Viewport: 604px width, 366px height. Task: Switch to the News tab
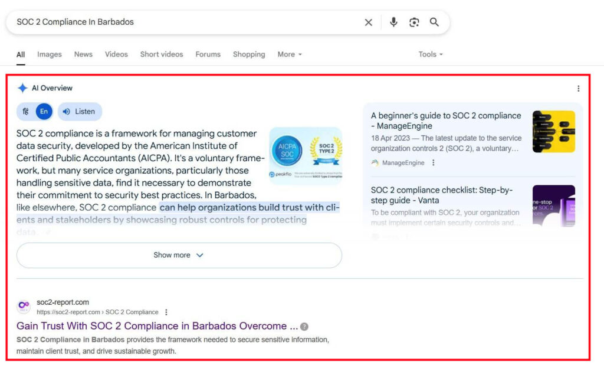pos(83,55)
